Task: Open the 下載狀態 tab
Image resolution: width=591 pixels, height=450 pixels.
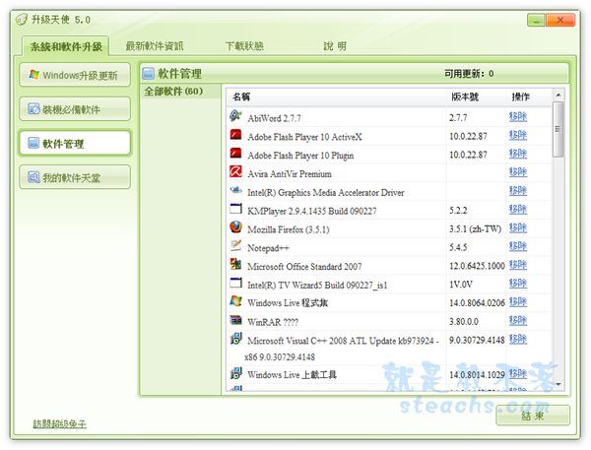Action: pyautogui.click(x=244, y=46)
